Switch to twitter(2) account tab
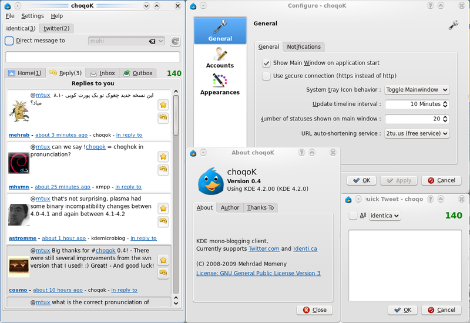Image resolution: width=470 pixels, height=323 pixels. (x=56, y=28)
